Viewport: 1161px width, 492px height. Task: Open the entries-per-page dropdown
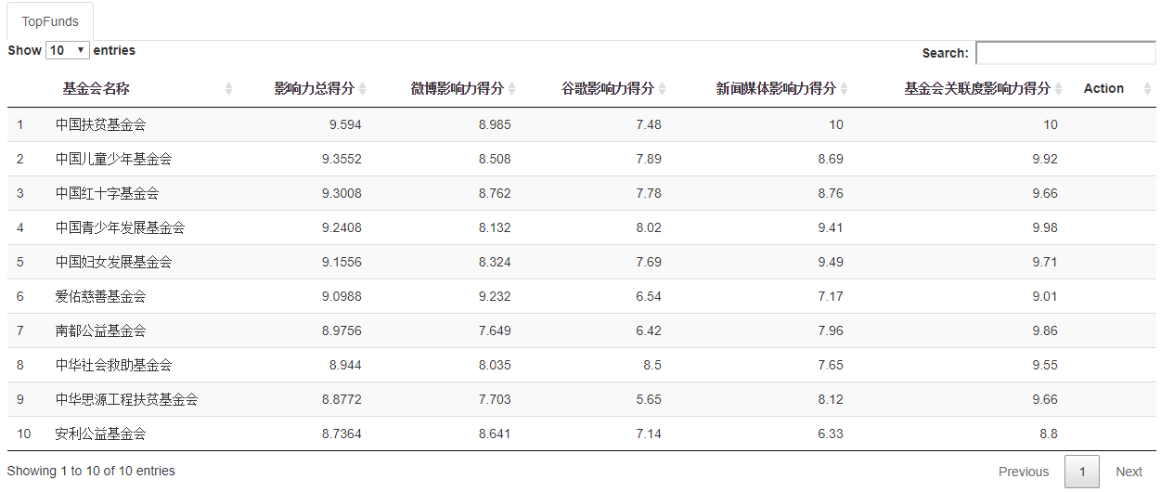click(x=68, y=50)
